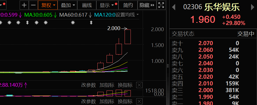Click 加指标 in the volume indicator panel
Viewport: 257px width, 105px height.
click(x=107, y=85)
